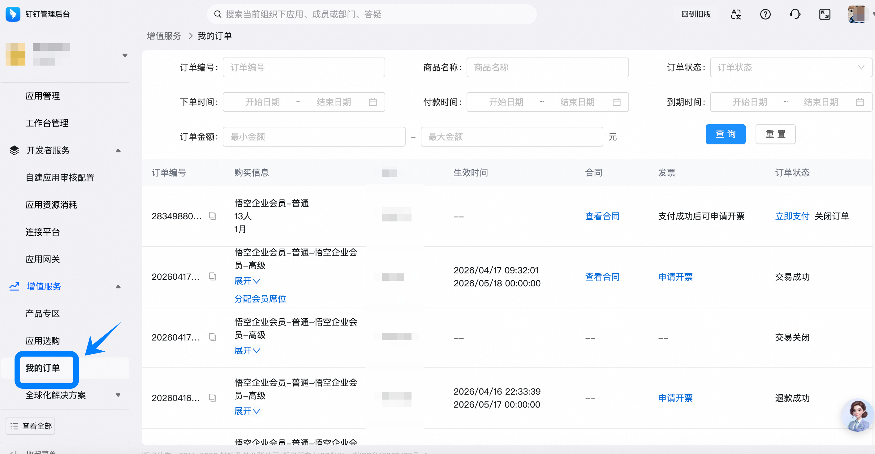Click the search magnifier icon

(x=218, y=14)
